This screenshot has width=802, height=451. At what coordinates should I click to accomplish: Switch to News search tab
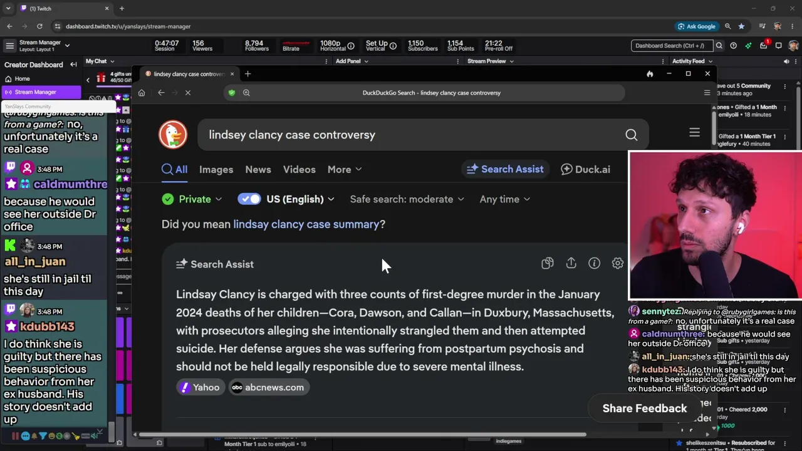click(258, 169)
